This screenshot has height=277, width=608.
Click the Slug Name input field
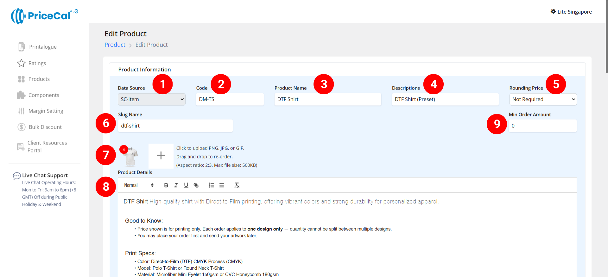(175, 126)
